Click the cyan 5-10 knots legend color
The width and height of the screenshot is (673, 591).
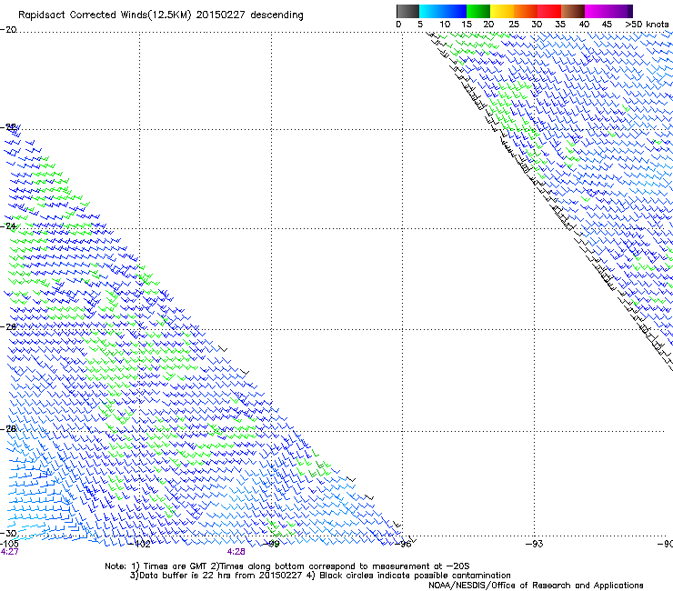point(431,11)
